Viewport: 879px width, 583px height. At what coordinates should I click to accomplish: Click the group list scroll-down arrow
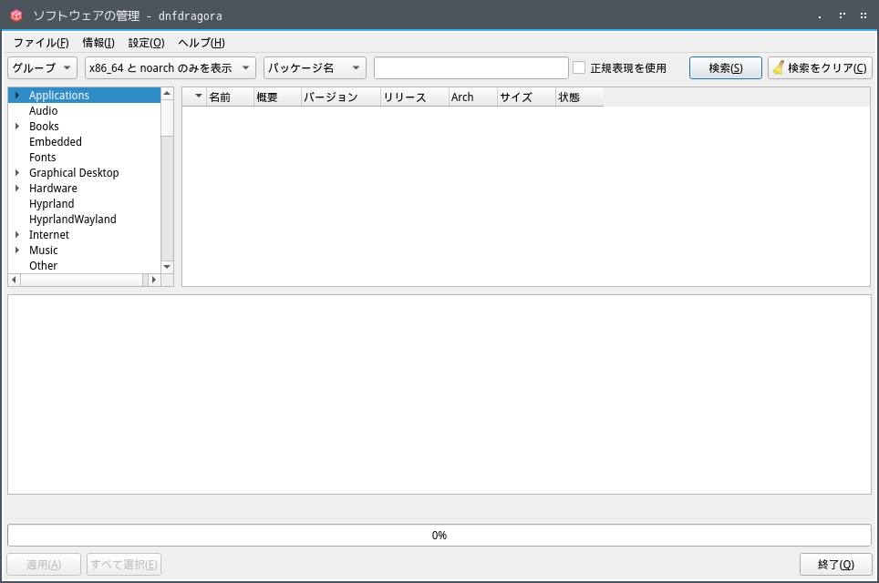click(167, 267)
